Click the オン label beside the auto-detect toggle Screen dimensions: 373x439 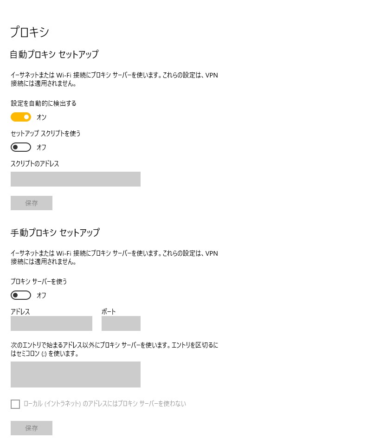coord(42,117)
